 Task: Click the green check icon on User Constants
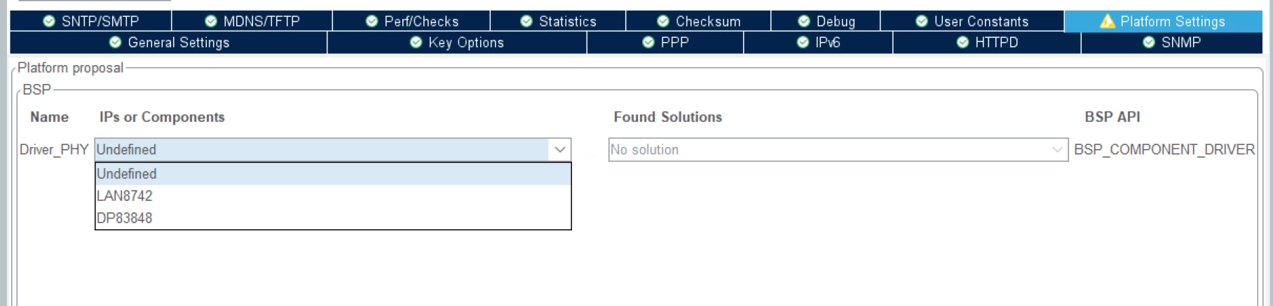coord(922,21)
